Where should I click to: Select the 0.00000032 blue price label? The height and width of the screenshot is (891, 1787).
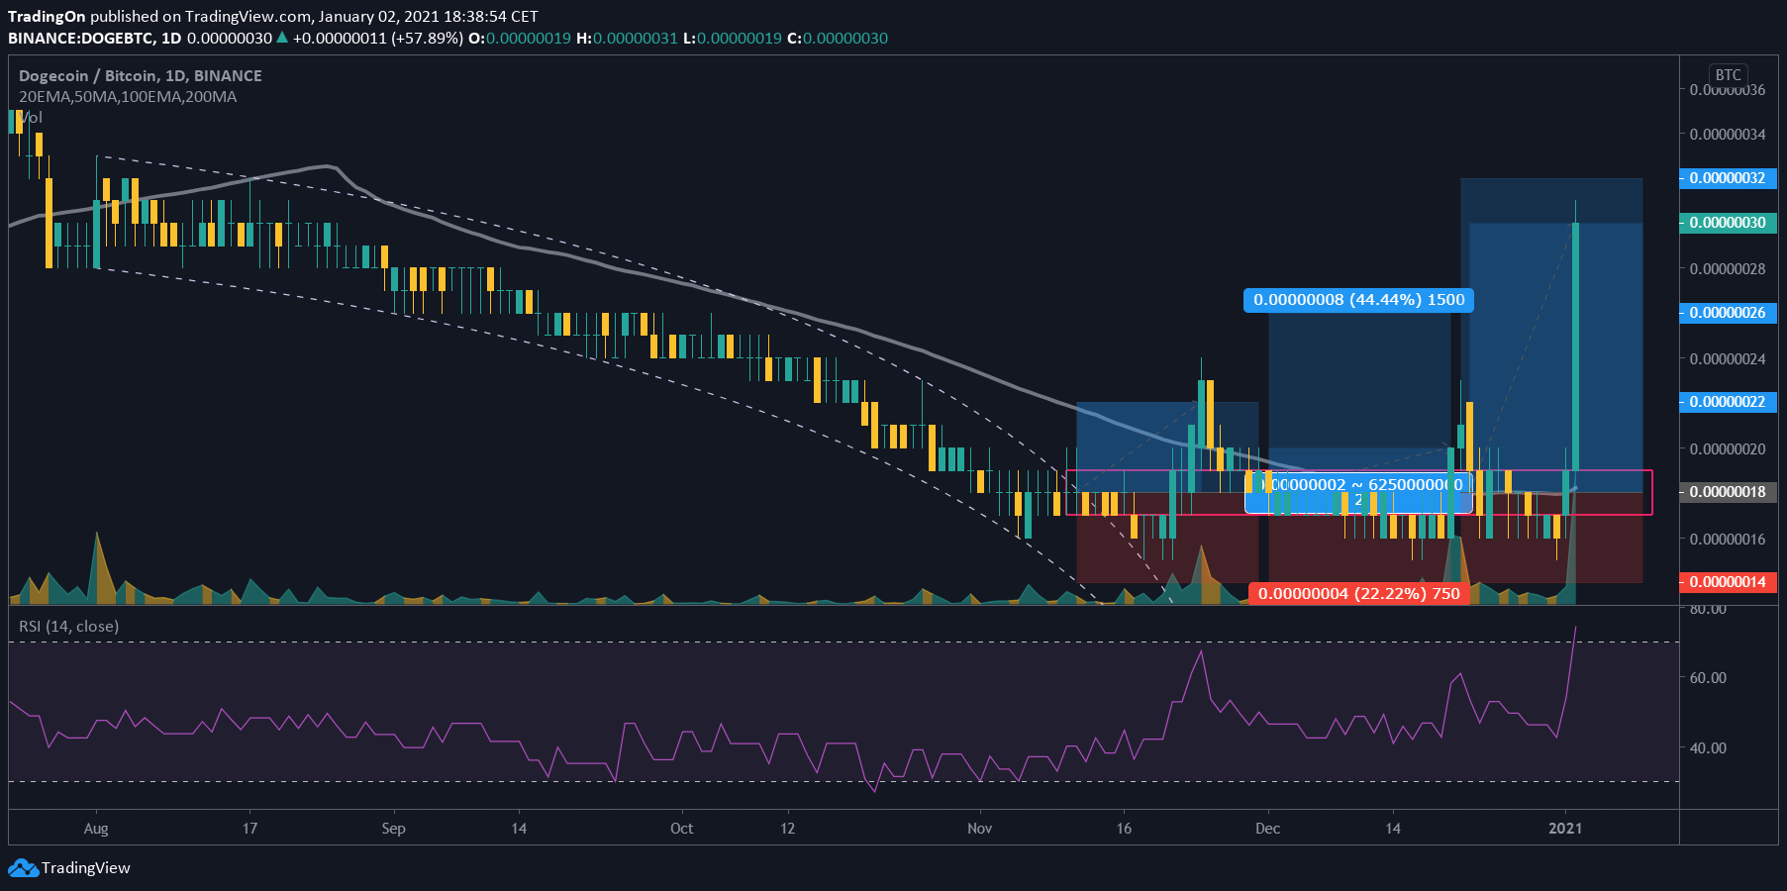point(1728,178)
